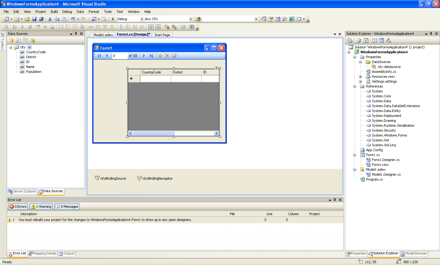Toggle the 0 Errors filter button
Screen dimensions: 440x265
tap(18, 207)
